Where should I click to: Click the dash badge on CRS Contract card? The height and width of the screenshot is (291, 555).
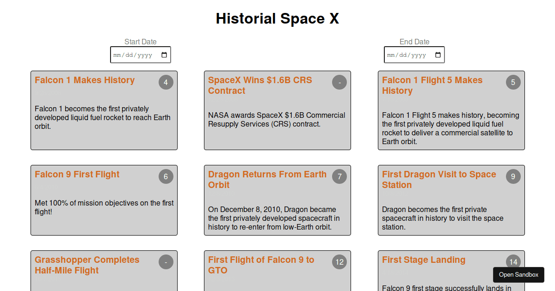[339, 82]
